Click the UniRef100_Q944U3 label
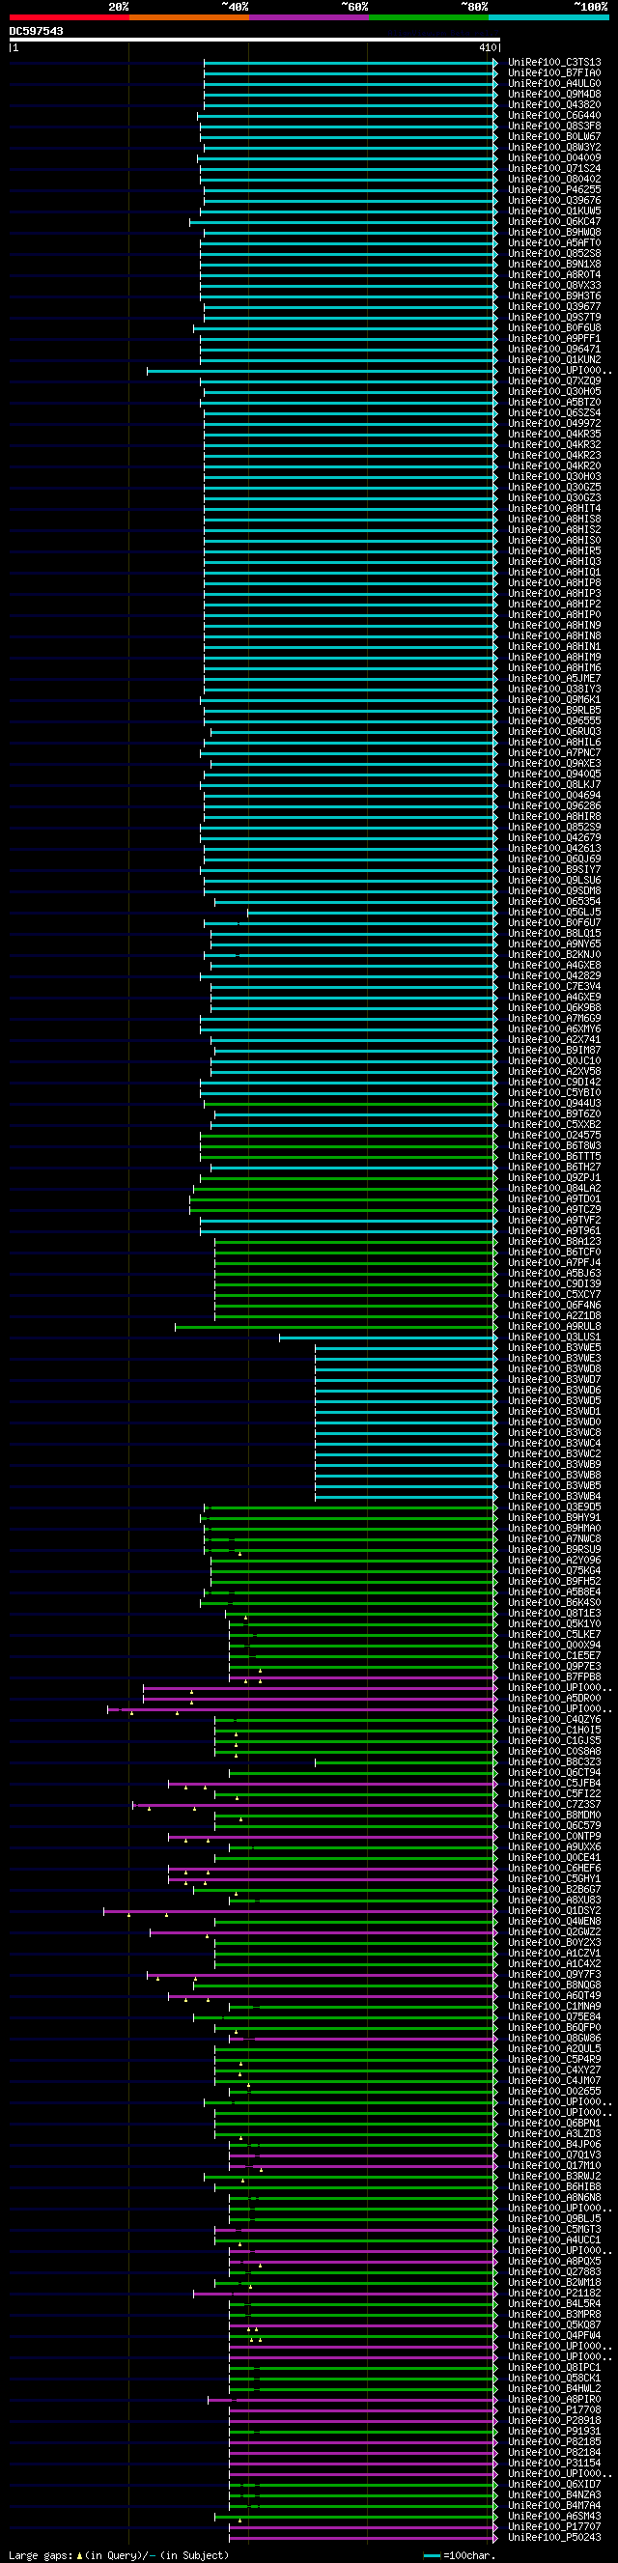Image resolution: width=618 pixels, height=2563 pixels. (554, 1104)
